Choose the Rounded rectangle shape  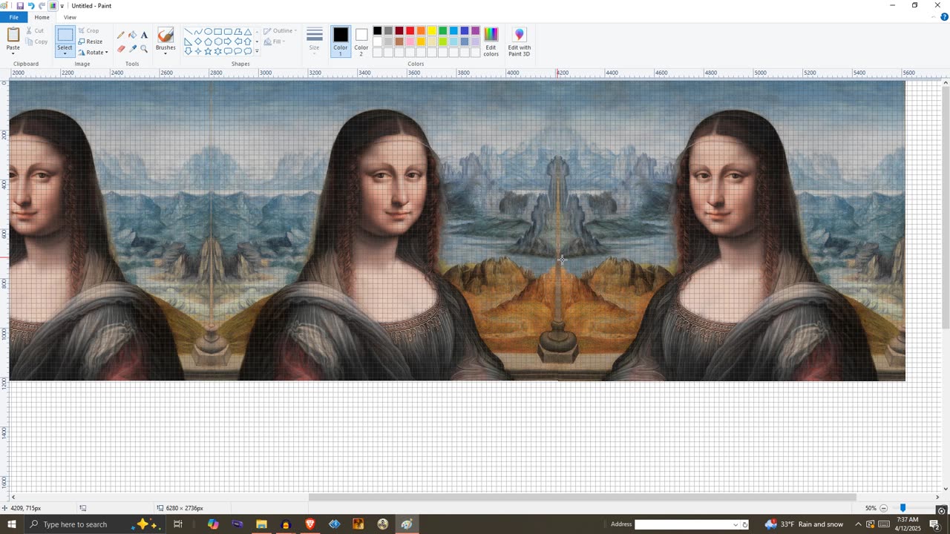(228, 31)
